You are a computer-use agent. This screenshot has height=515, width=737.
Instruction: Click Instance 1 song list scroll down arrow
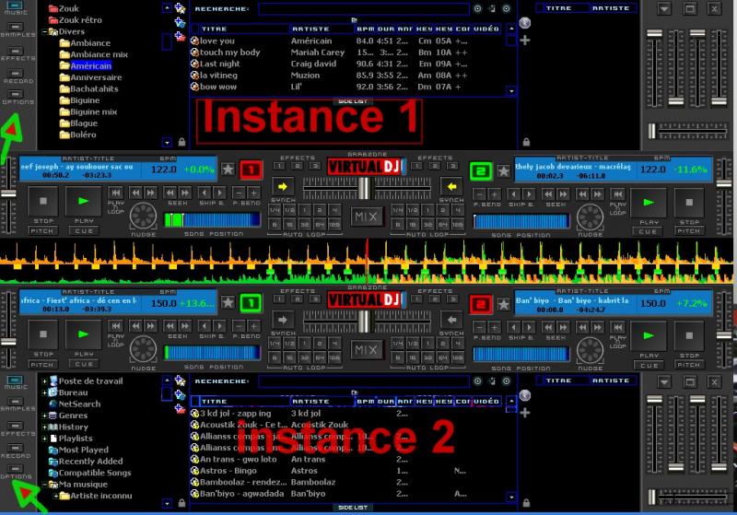(511, 90)
